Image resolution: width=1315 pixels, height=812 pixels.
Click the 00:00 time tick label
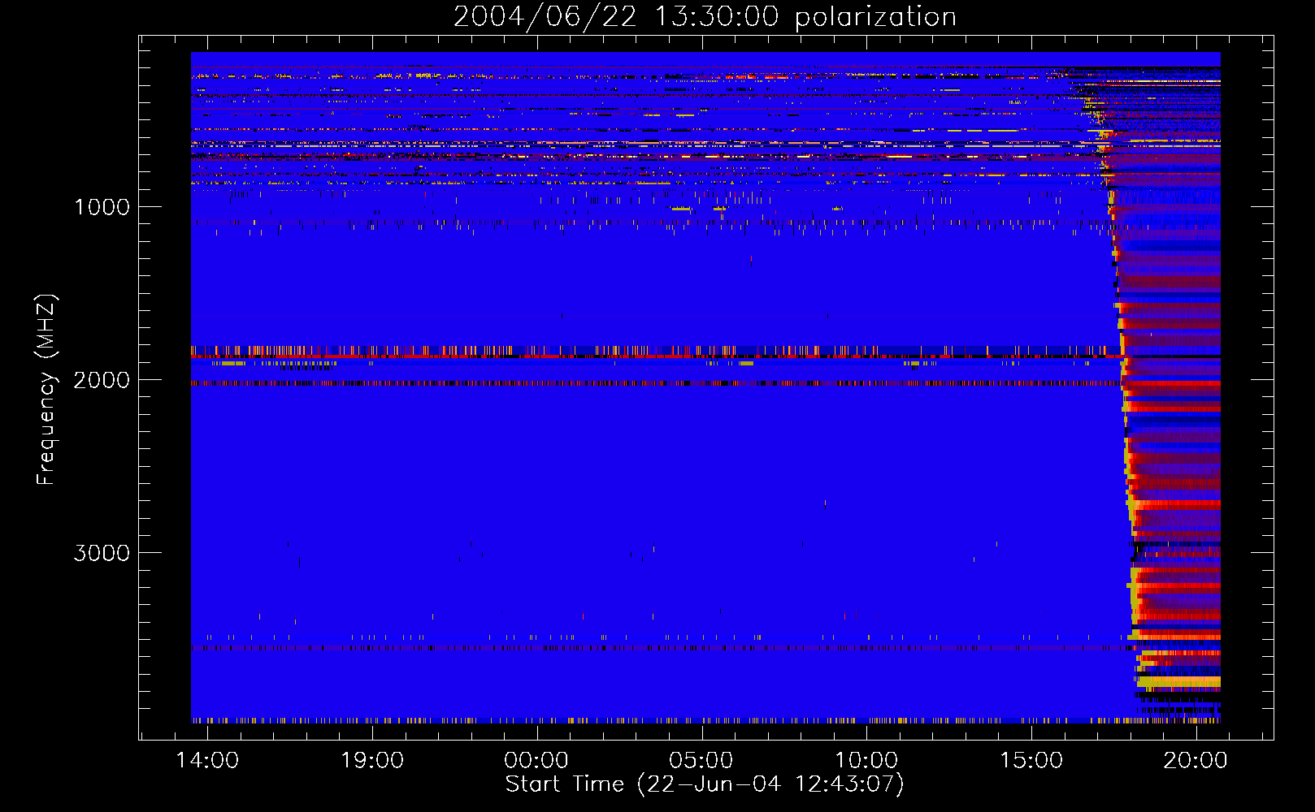[536, 761]
